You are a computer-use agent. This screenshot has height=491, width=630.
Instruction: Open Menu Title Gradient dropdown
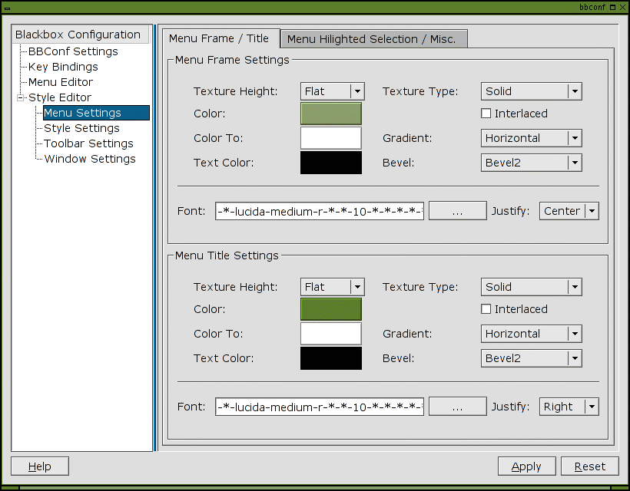(531, 334)
